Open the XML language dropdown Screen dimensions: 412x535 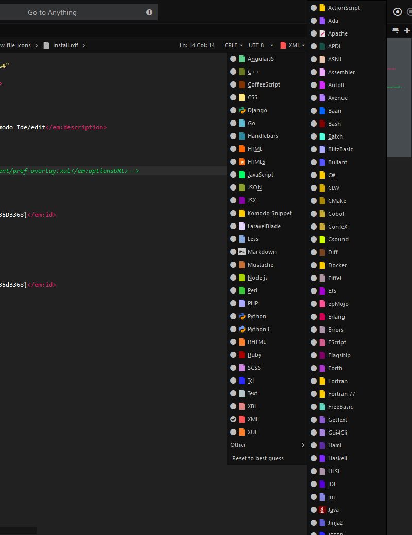pyautogui.click(x=293, y=45)
